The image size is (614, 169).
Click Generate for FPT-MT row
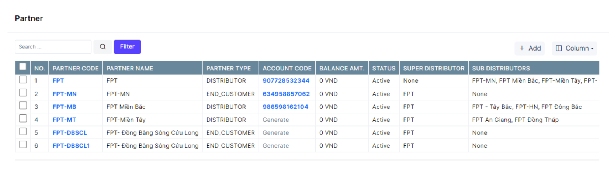click(x=276, y=120)
